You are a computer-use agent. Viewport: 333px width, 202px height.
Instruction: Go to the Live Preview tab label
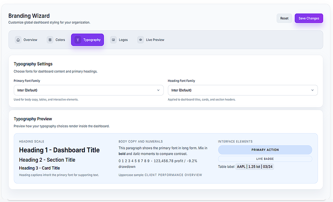coord(155,40)
